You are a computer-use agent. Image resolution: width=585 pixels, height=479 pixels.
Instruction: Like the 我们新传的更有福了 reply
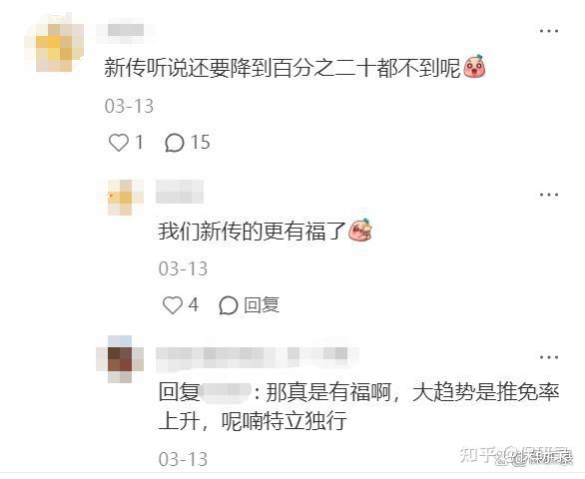173,305
